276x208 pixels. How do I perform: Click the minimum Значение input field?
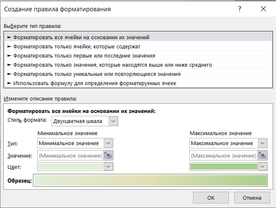click(x=70, y=155)
